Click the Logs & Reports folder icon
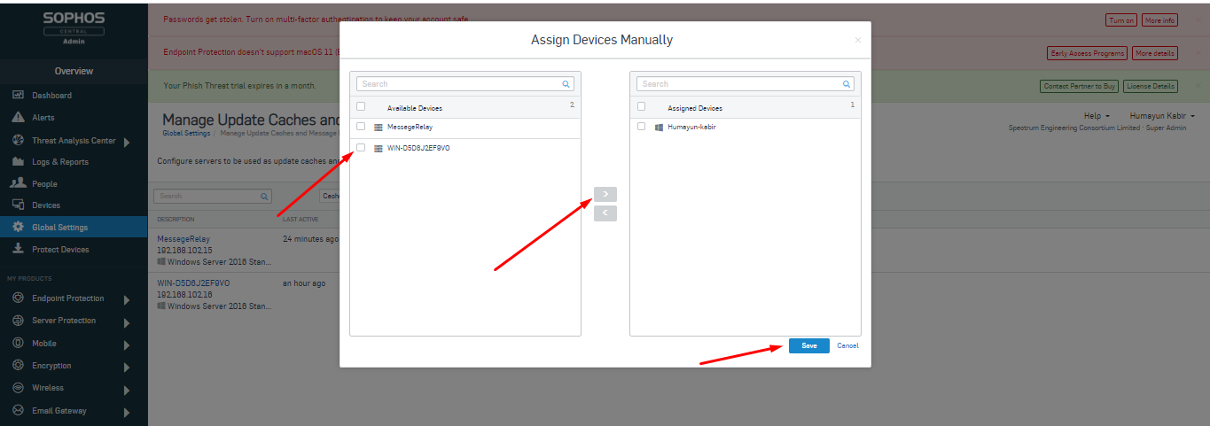This screenshot has height=426, width=1210. (x=18, y=162)
